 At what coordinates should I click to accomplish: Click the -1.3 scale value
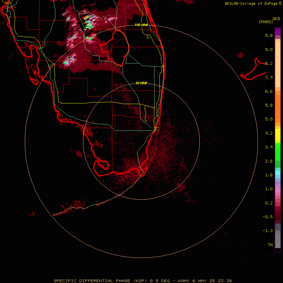[x=268, y=231]
